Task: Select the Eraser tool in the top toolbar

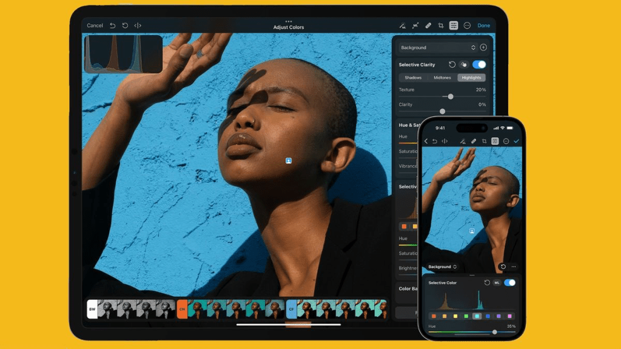Action: (x=428, y=25)
